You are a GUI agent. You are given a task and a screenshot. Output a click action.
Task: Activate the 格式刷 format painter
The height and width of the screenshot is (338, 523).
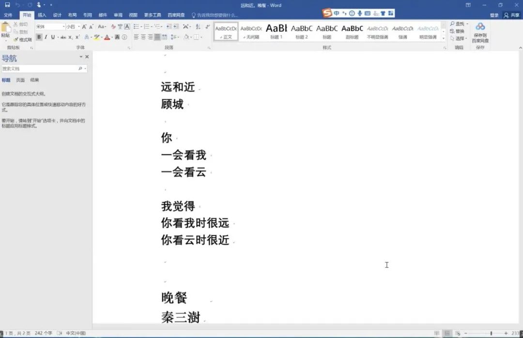(23, 40)
